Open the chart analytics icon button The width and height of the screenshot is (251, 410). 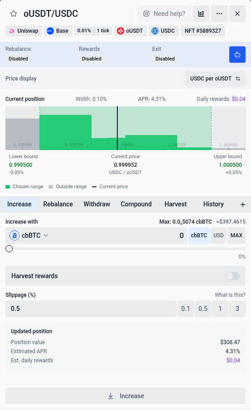pos(201,14)
